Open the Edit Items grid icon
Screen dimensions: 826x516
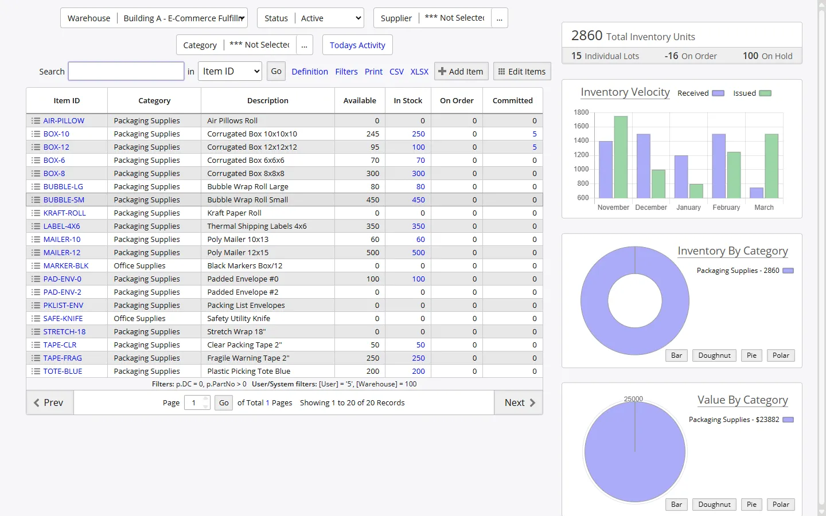tap(501, 71)
